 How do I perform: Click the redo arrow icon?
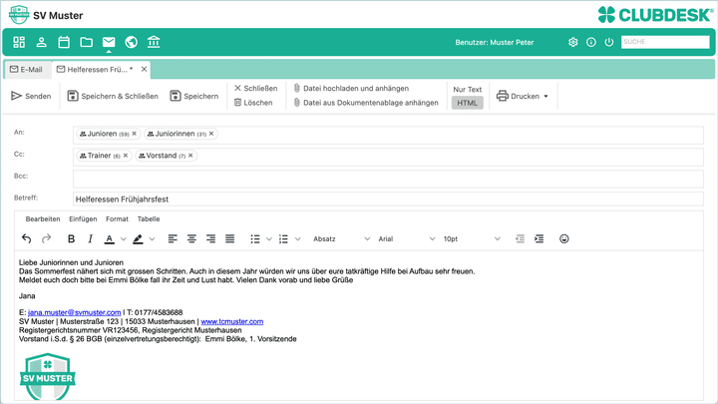46,238
